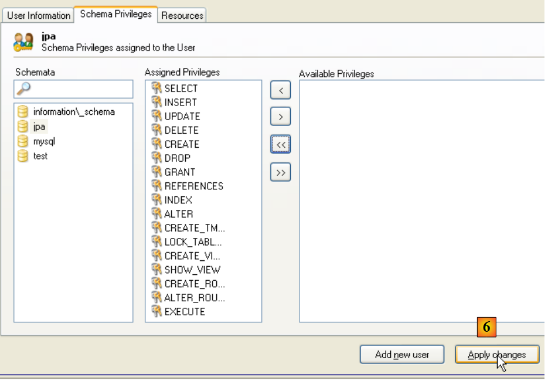Click the single right arrow remove button

[281, 117]
